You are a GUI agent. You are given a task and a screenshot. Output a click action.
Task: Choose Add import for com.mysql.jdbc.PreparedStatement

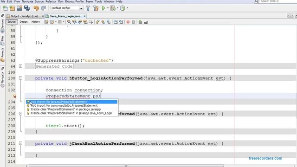click(71, 105)
